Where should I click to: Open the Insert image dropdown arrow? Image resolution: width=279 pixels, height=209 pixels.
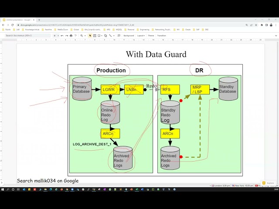(x=102, y=36)
